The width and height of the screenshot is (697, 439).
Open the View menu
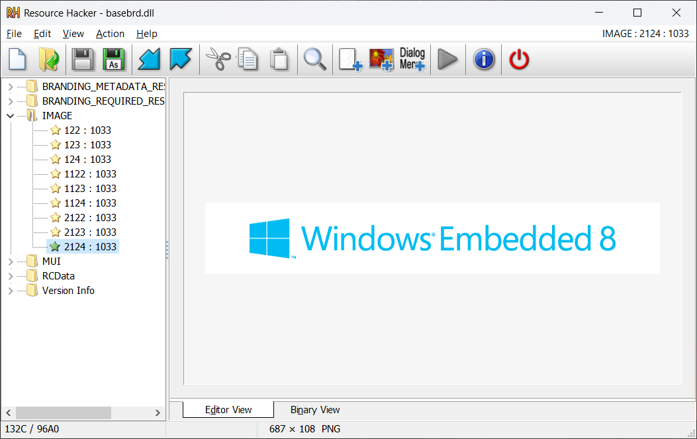[73, 34]
